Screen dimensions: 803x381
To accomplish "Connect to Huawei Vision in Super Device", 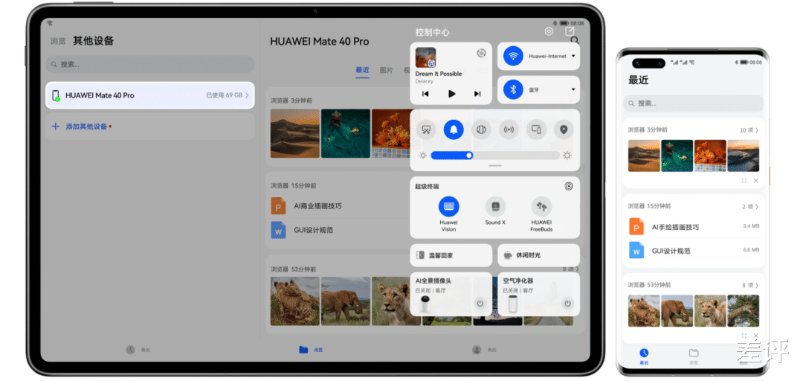I will pyautogui.click(x=448, y=207).
